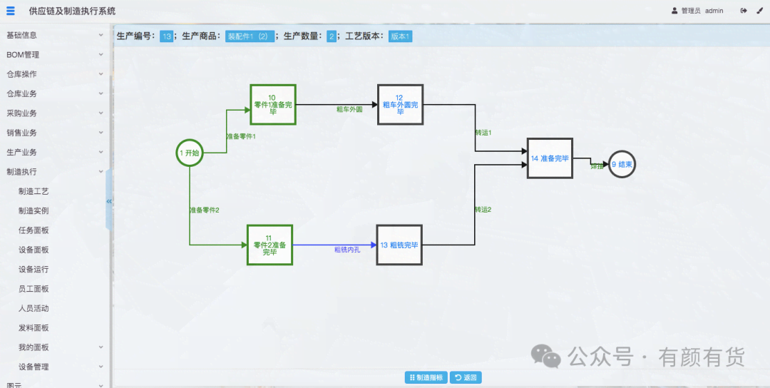This screenshot has width=770, height=388.
Task: Click the admin user profile icon
Action: 674,11
